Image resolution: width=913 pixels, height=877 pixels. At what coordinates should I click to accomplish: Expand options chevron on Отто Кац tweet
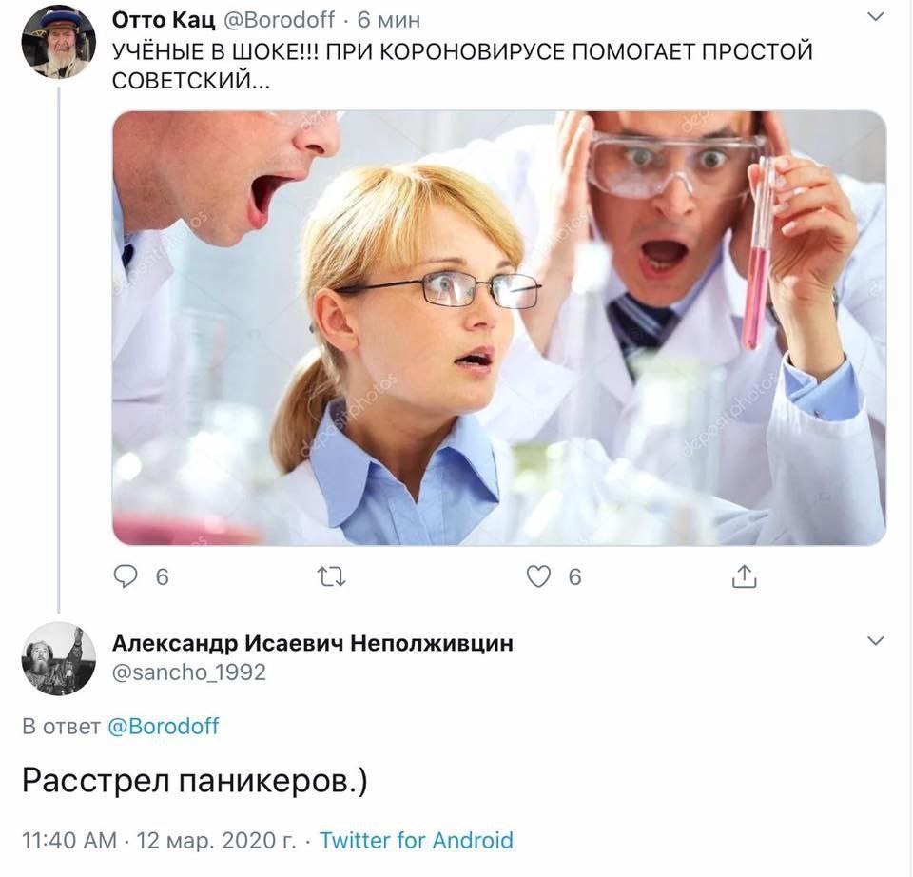pos(875,17)
